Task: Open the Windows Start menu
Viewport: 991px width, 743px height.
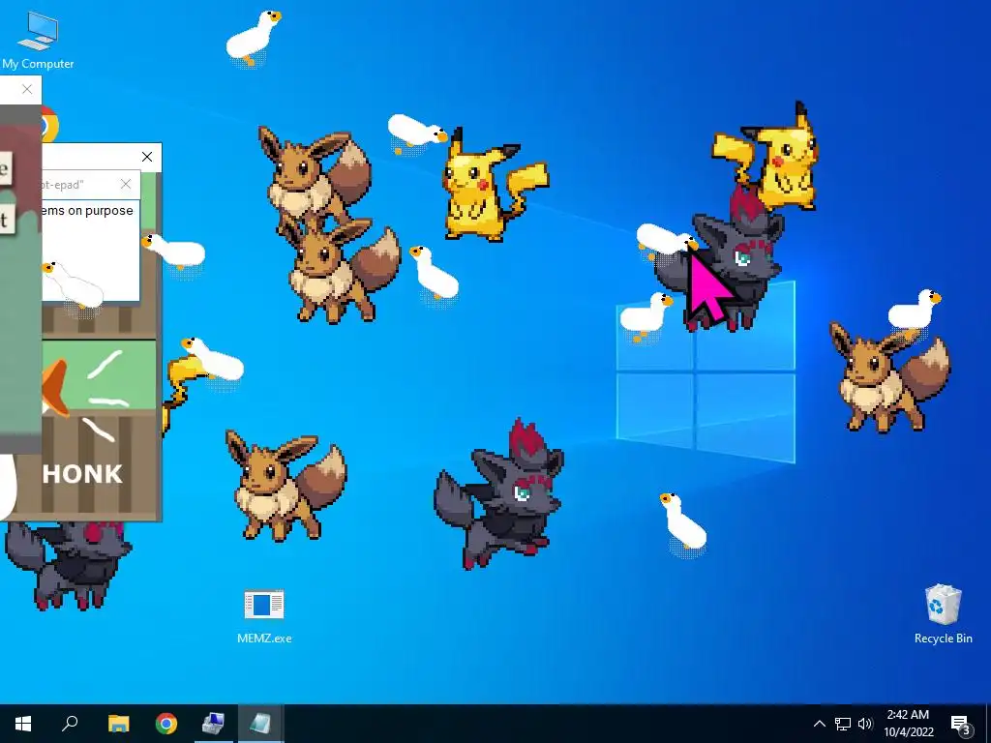Action: [x=23, y=724]
